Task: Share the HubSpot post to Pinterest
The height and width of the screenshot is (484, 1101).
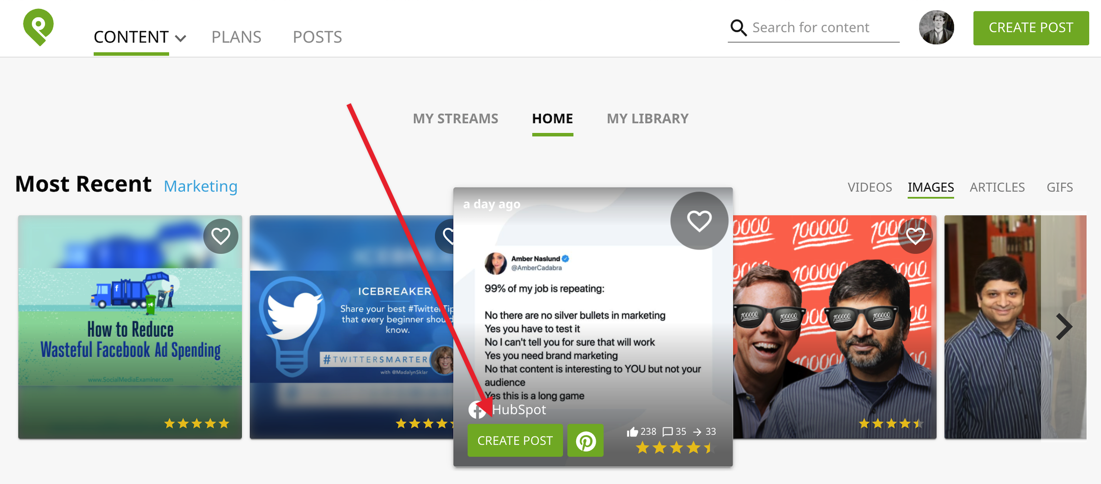Action: point(586,440)
